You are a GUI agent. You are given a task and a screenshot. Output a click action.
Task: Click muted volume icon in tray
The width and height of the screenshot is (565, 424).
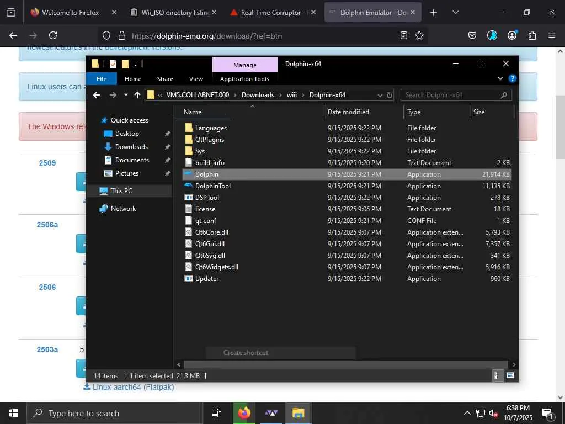[x=493, y=413]
